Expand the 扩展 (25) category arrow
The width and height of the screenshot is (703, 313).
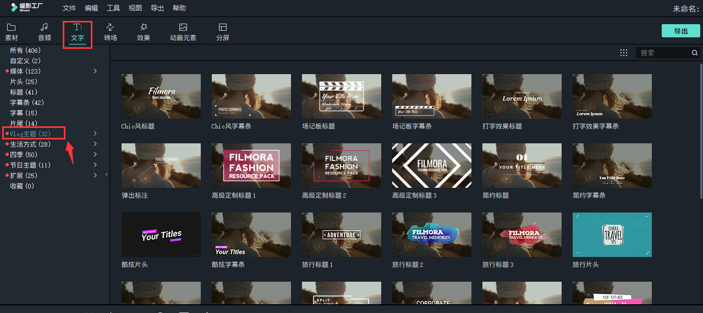(x=95, y=176)
